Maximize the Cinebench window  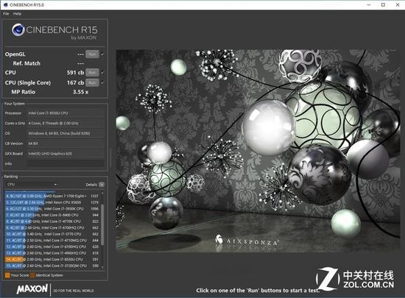click(x=384, y=4)
